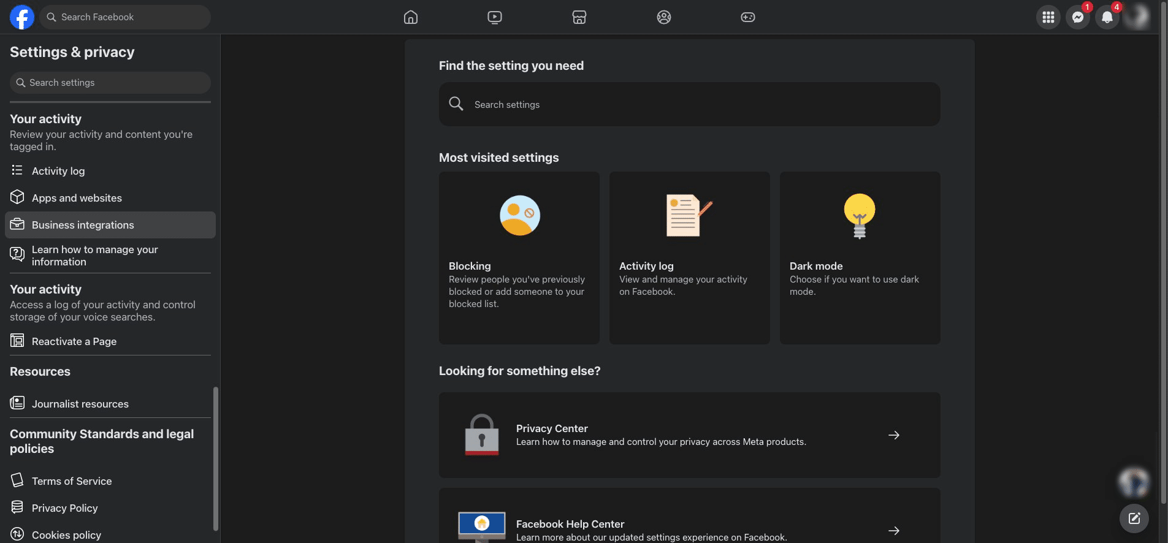Select Business integrations in sidebar
Viewport: 1168px width, 543px height.
click(110, 225)
